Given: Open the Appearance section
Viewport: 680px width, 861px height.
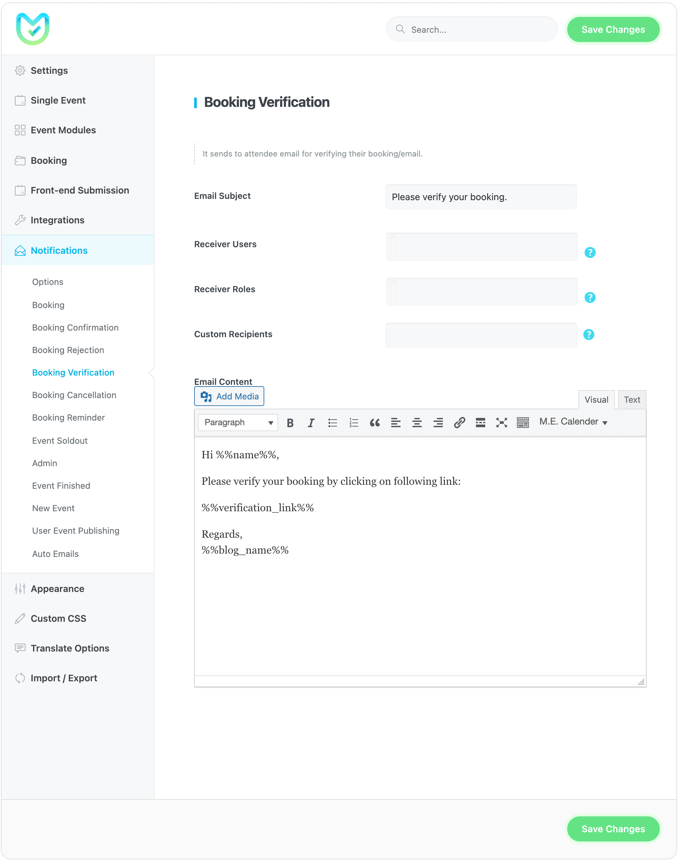Looking at the screenshot, I should point(78,589).
